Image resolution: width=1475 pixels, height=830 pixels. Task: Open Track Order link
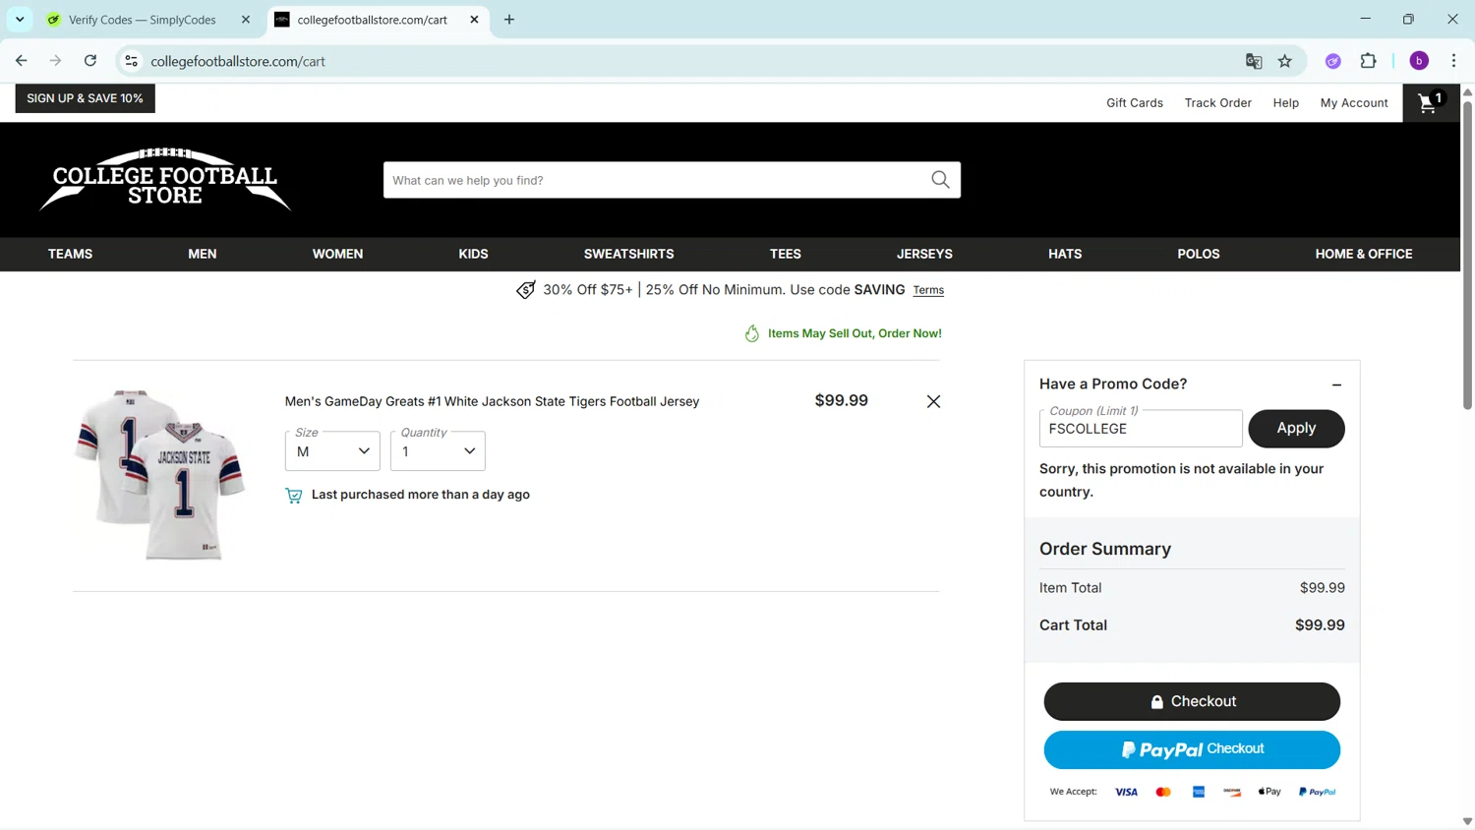[x=1217, y=103]
